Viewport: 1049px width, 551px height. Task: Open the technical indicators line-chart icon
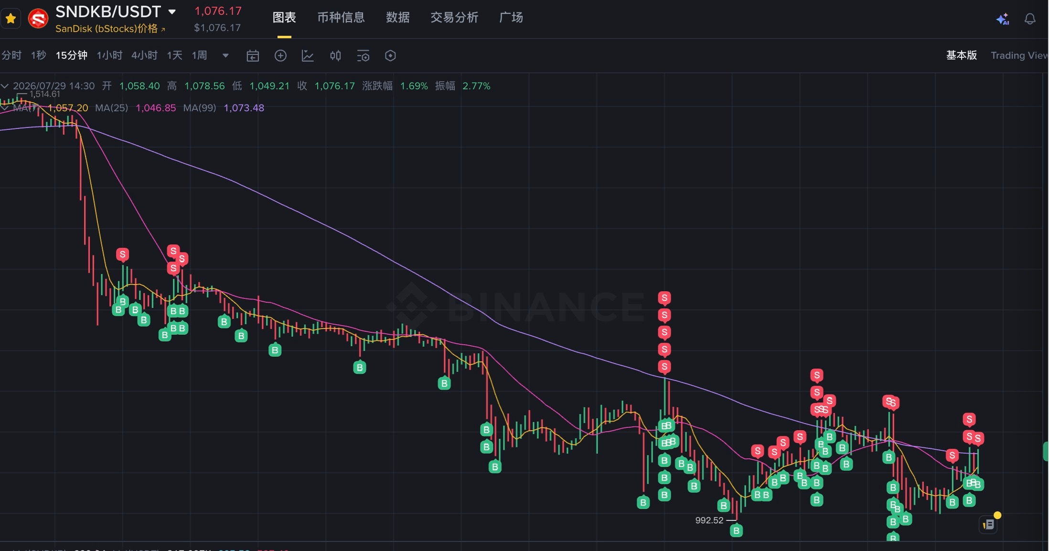(308, 56)
